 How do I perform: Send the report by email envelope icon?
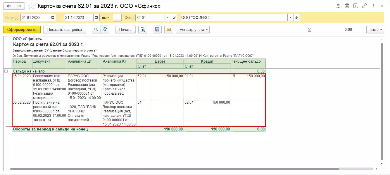(x=169, y=29)
